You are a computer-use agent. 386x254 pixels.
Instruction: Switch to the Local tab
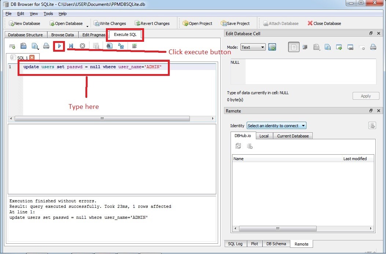point(264,136)
